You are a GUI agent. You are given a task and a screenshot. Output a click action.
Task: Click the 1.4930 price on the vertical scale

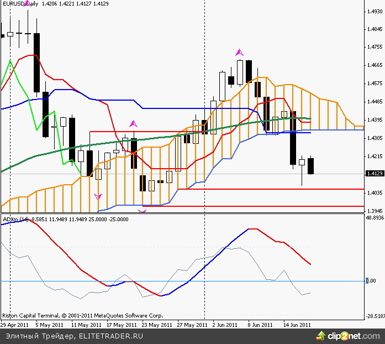tap(374, 11)
